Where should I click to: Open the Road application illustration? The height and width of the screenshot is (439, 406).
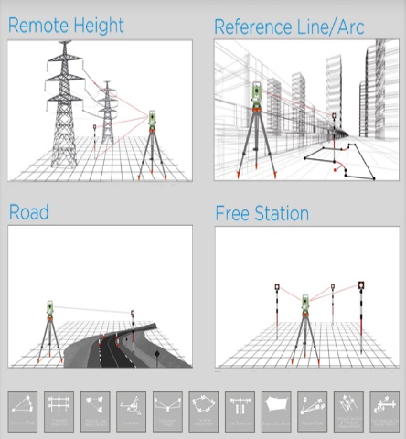pos(100,296)
